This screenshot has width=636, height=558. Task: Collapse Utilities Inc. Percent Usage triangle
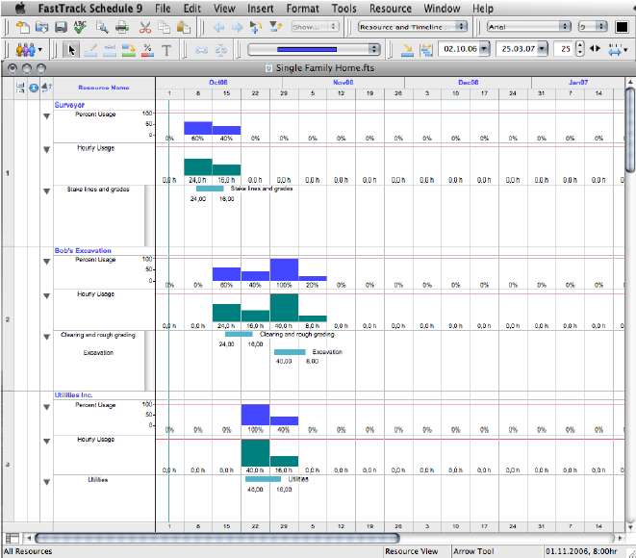(46, 407)
